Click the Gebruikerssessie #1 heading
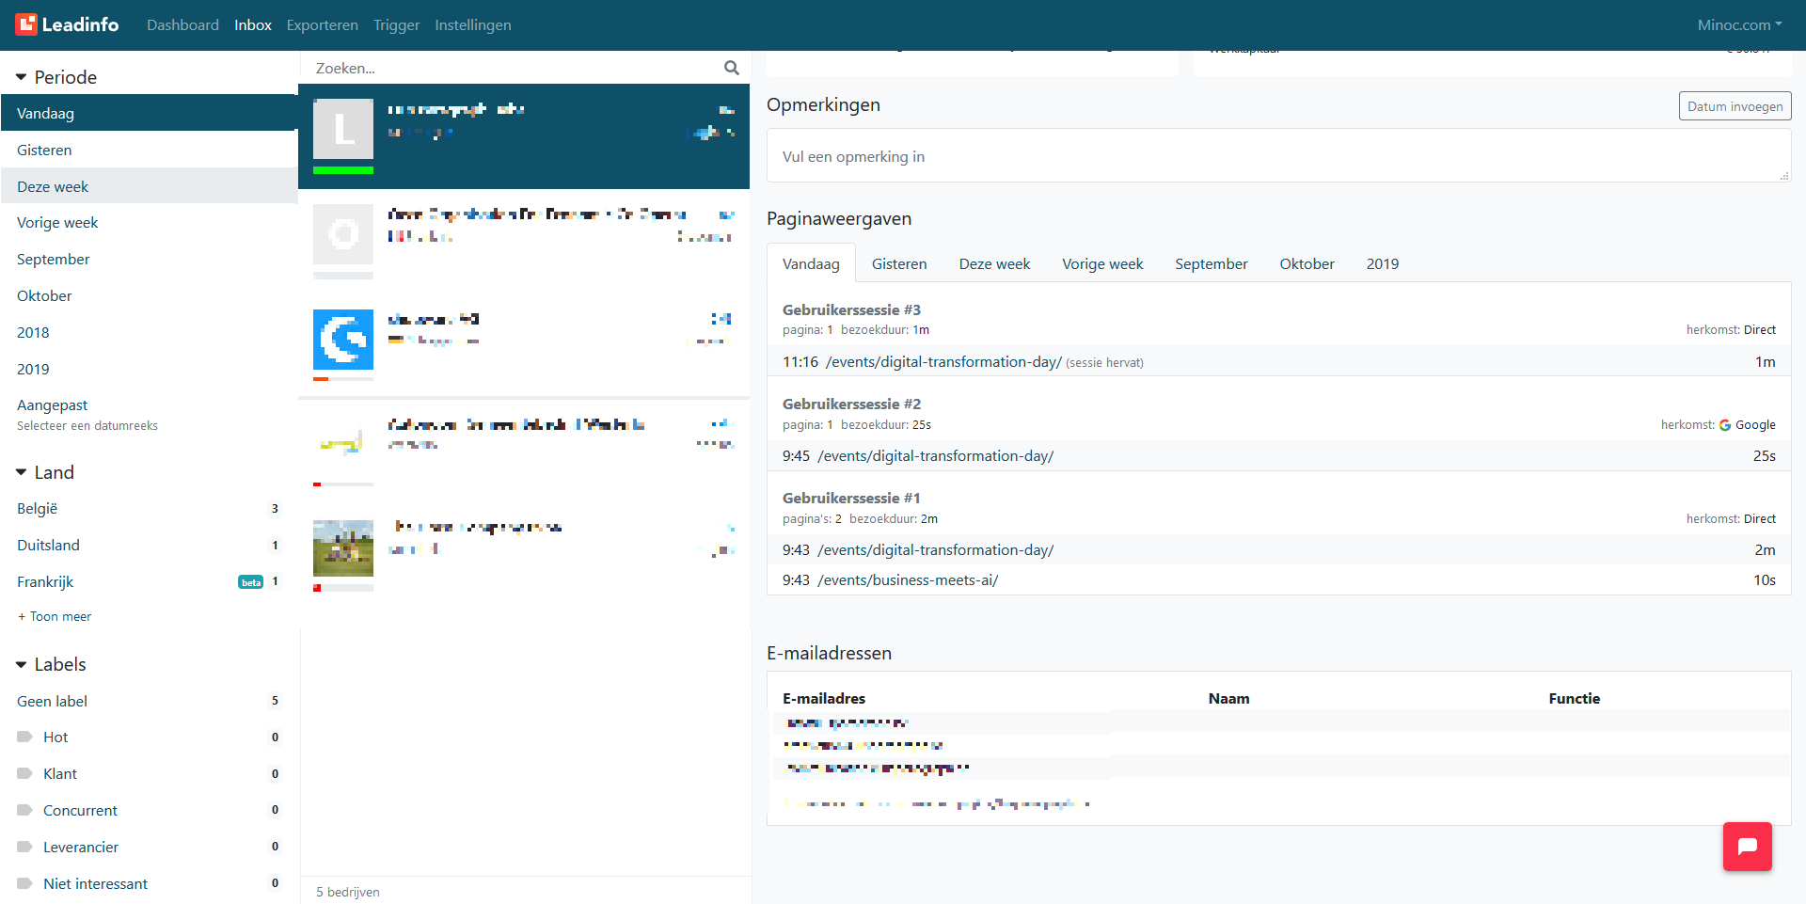This screenshot has height=904, width=1806. click(x=851, y=498)
